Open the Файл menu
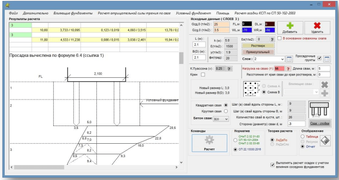 point(13,13)
